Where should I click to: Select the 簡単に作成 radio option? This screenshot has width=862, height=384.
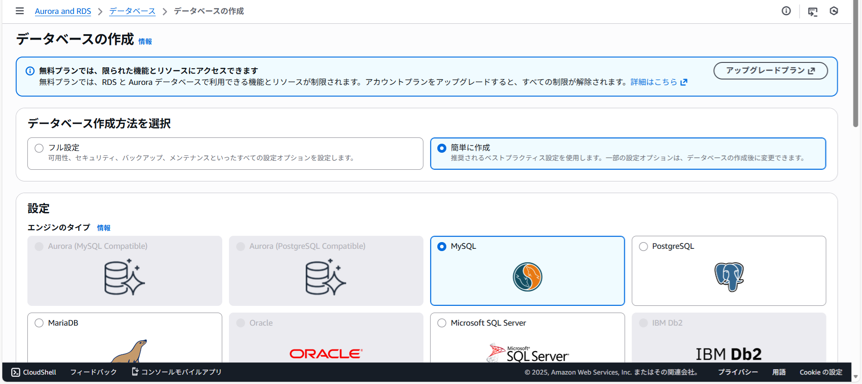click(442, 148)
